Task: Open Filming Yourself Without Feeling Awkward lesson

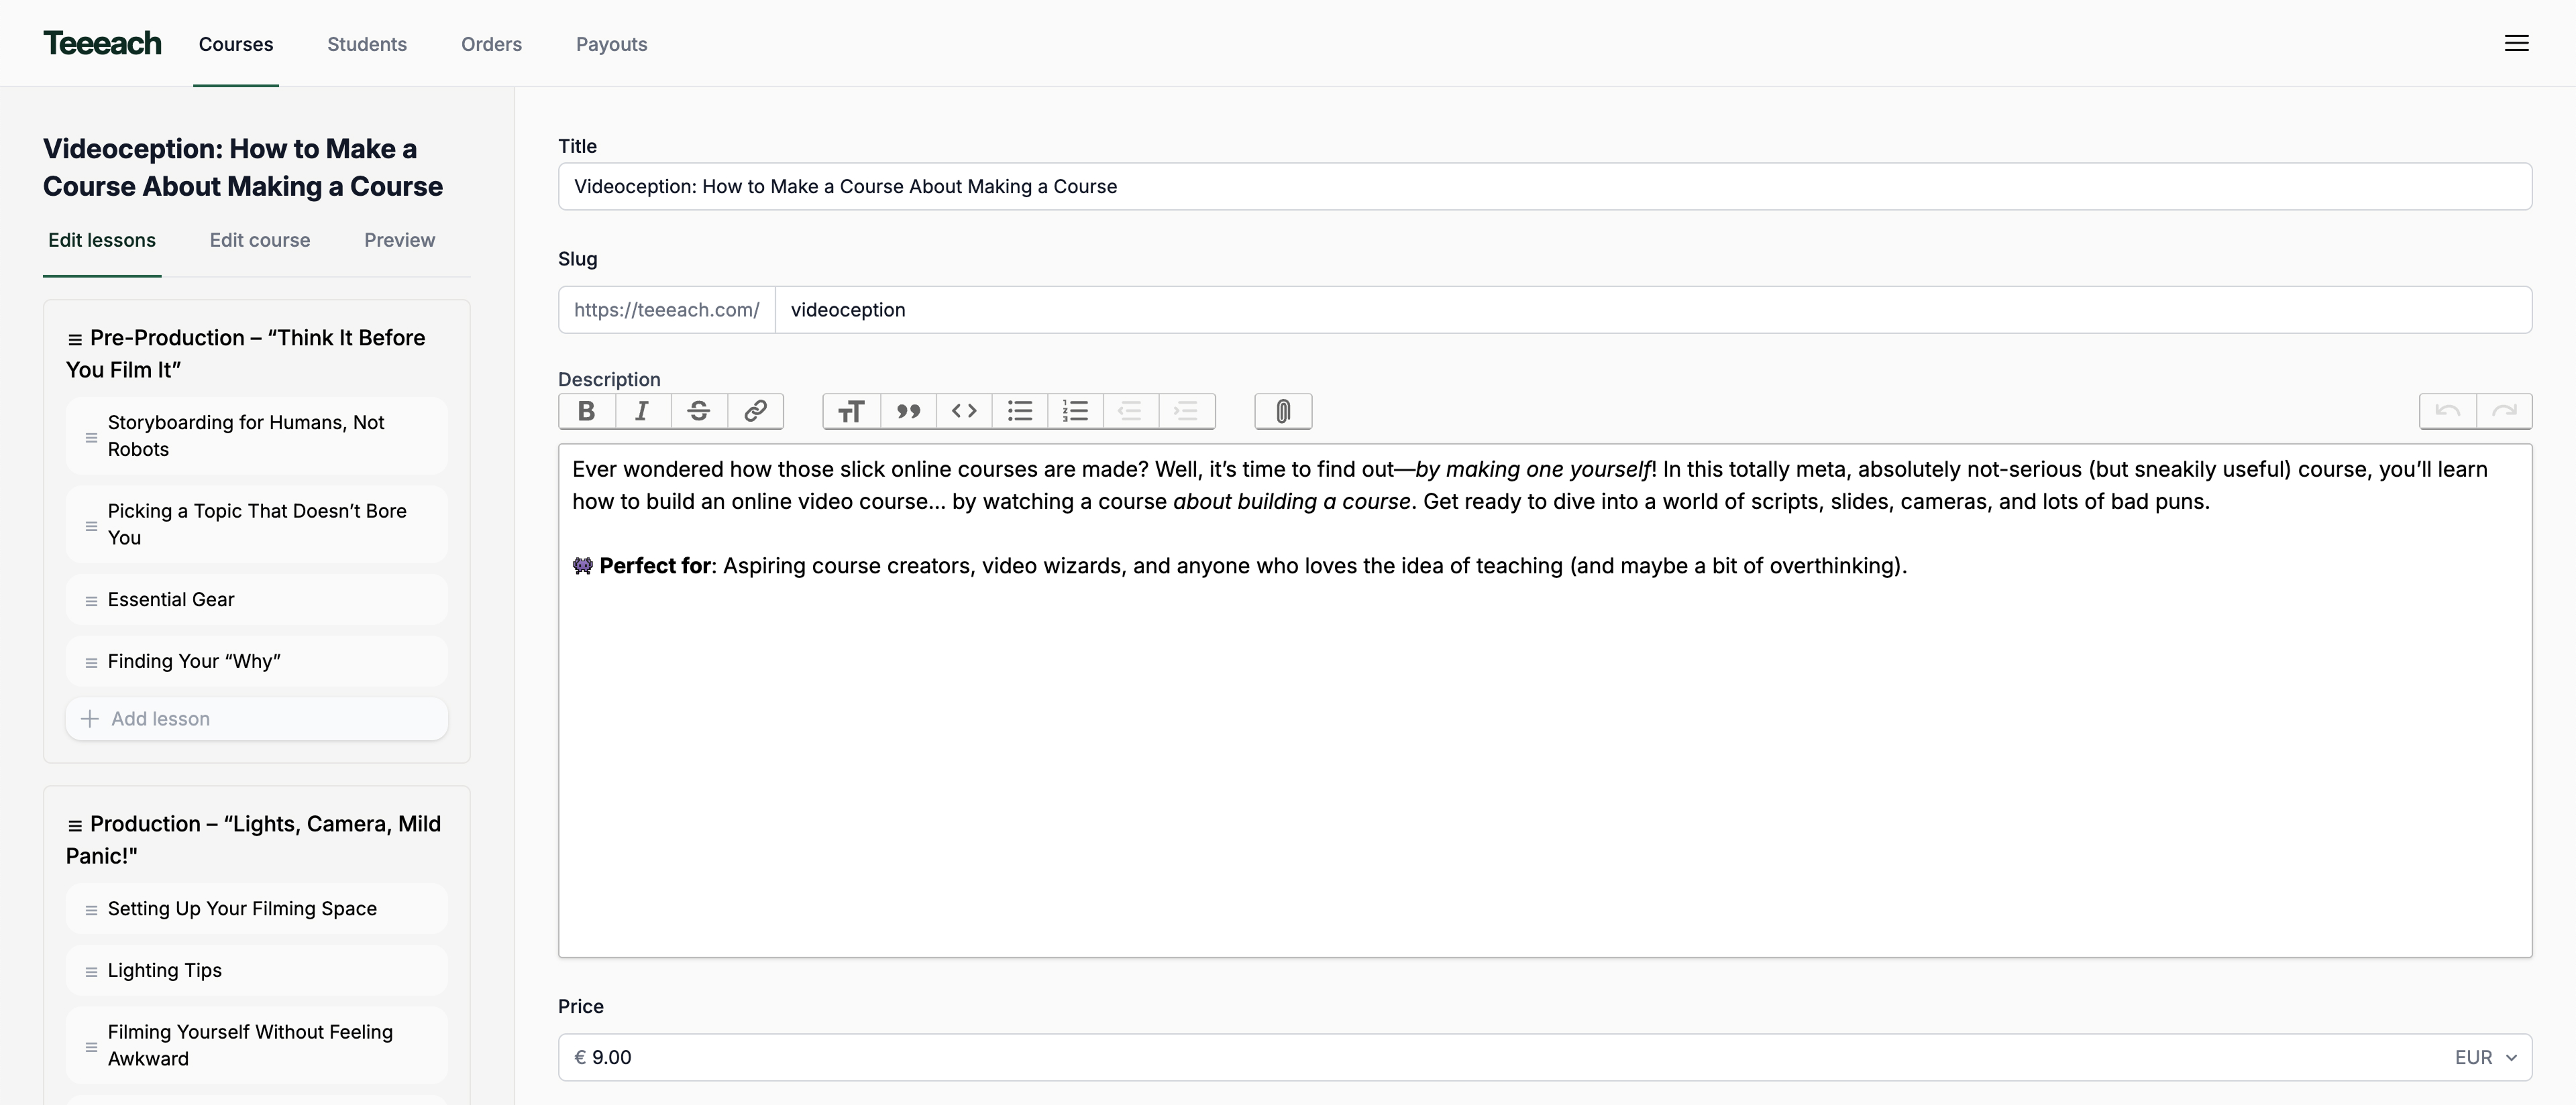Action: point(256,1045)
